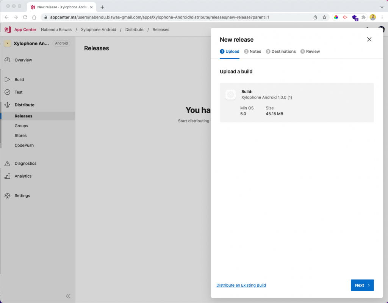Open the Chrome profile avatar
This screenshot has height=303, width=388.
[x=373, y=17]
